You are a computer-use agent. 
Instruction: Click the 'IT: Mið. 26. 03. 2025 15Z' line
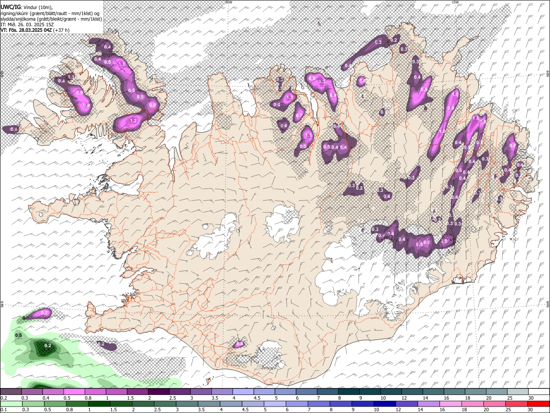27,25
